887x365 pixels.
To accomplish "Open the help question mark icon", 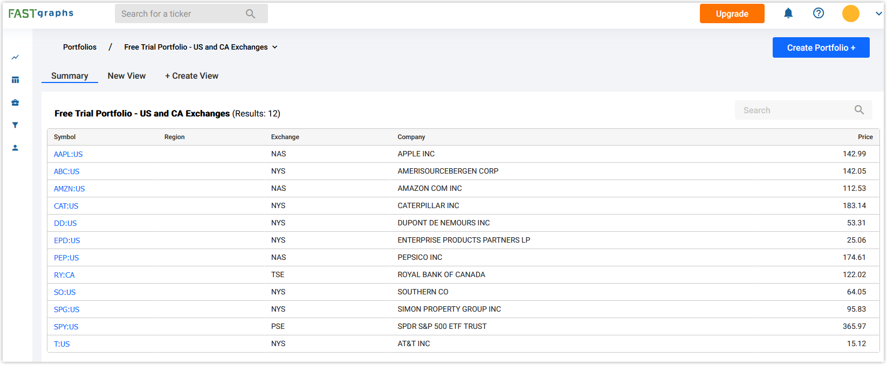I will pos(819,13).
